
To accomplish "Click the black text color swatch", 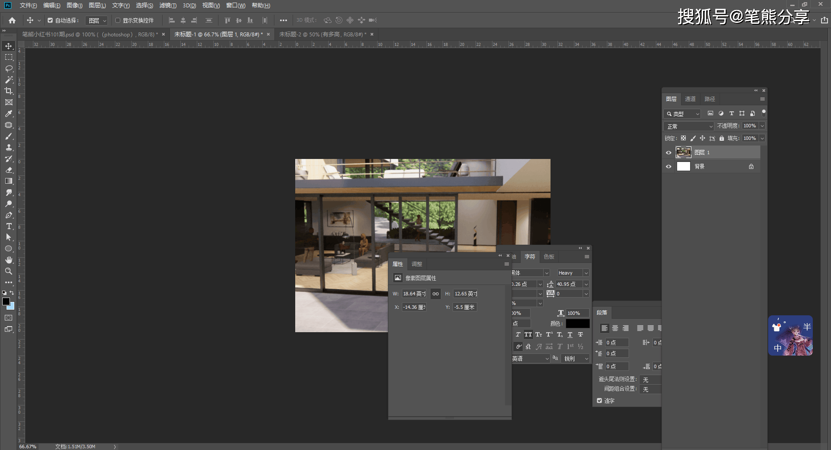I will pyautogui.click(x=577, y=324).
